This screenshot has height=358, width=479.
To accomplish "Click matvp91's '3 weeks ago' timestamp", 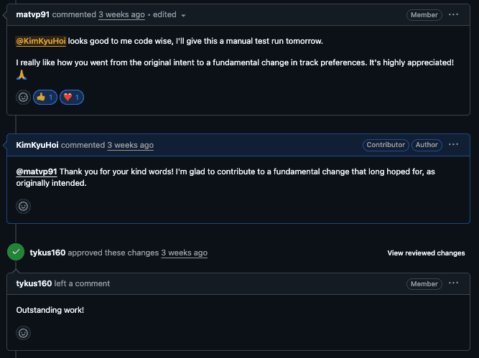I will [x=121, y=14].
